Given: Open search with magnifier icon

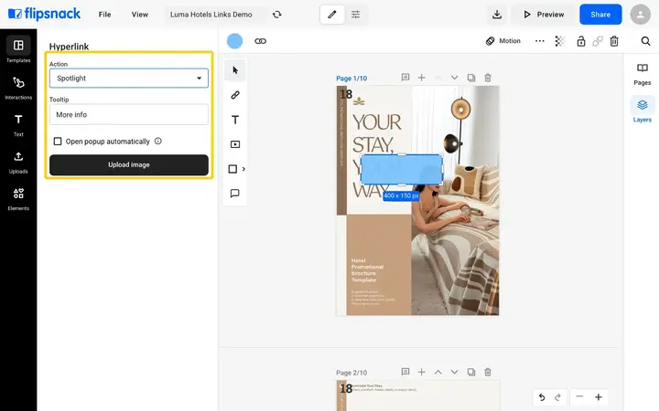Looking at the screenshot, I should pos(645,41).
